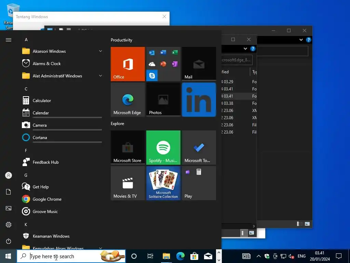Open the Microsoft Store tile
Viewport: 350px width, 263px height.
pyautogui.click(x=128, y=148)
